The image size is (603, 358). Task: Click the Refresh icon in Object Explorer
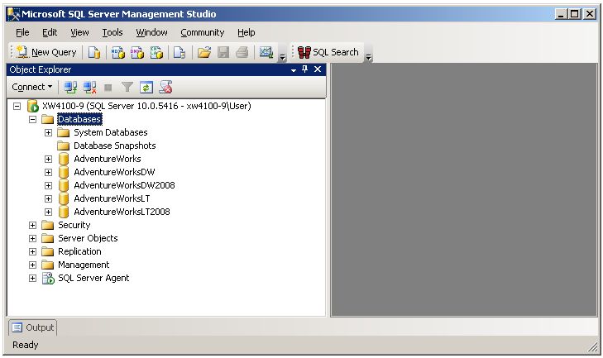pyautogui.click(x=146, y=88)
